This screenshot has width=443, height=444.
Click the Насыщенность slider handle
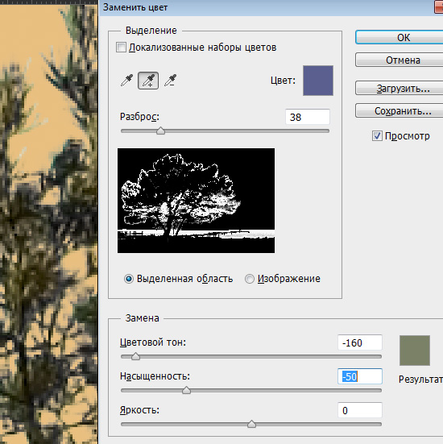point(186,390)
